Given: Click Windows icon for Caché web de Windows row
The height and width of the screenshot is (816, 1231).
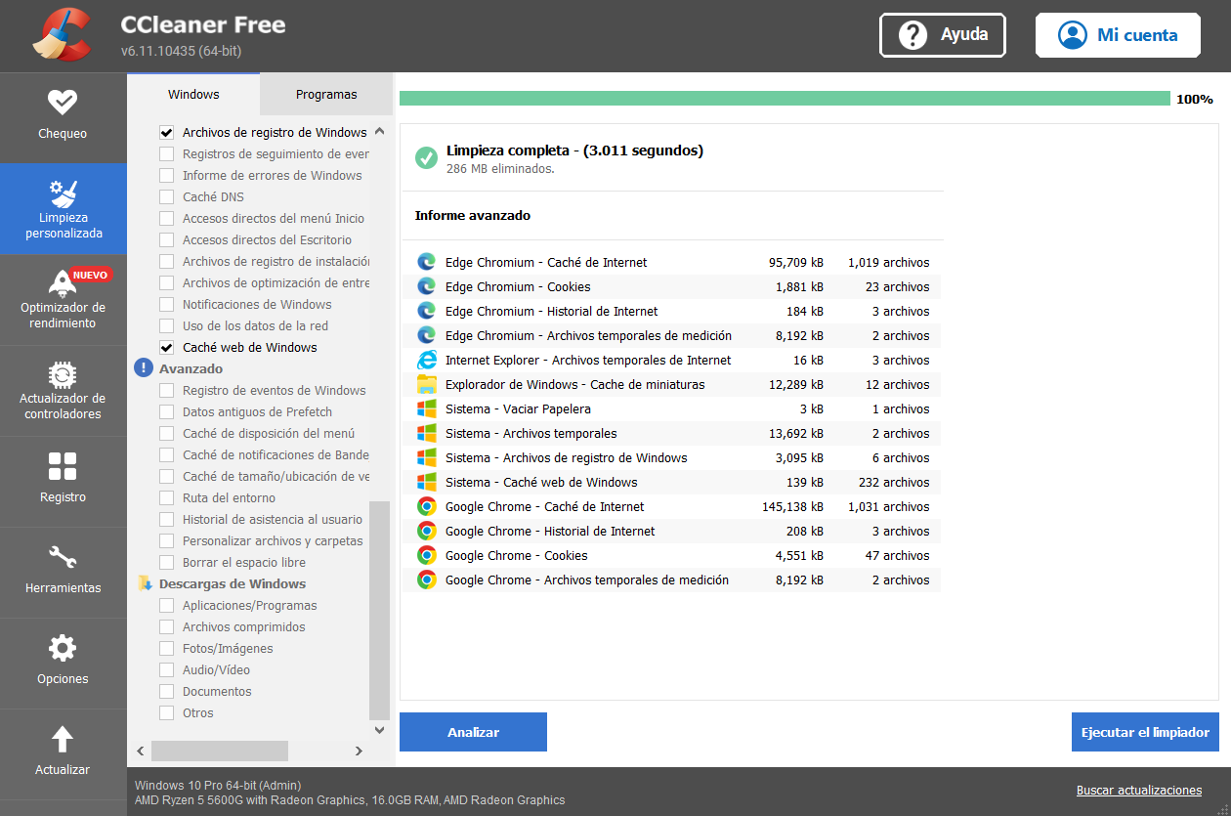Looking at the screenshot, I should click(x=426, y=482).
